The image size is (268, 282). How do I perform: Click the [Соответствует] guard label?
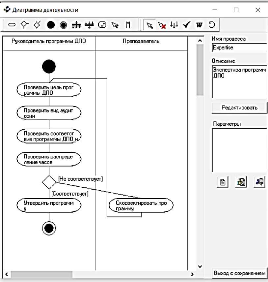[x=70, y=194]
